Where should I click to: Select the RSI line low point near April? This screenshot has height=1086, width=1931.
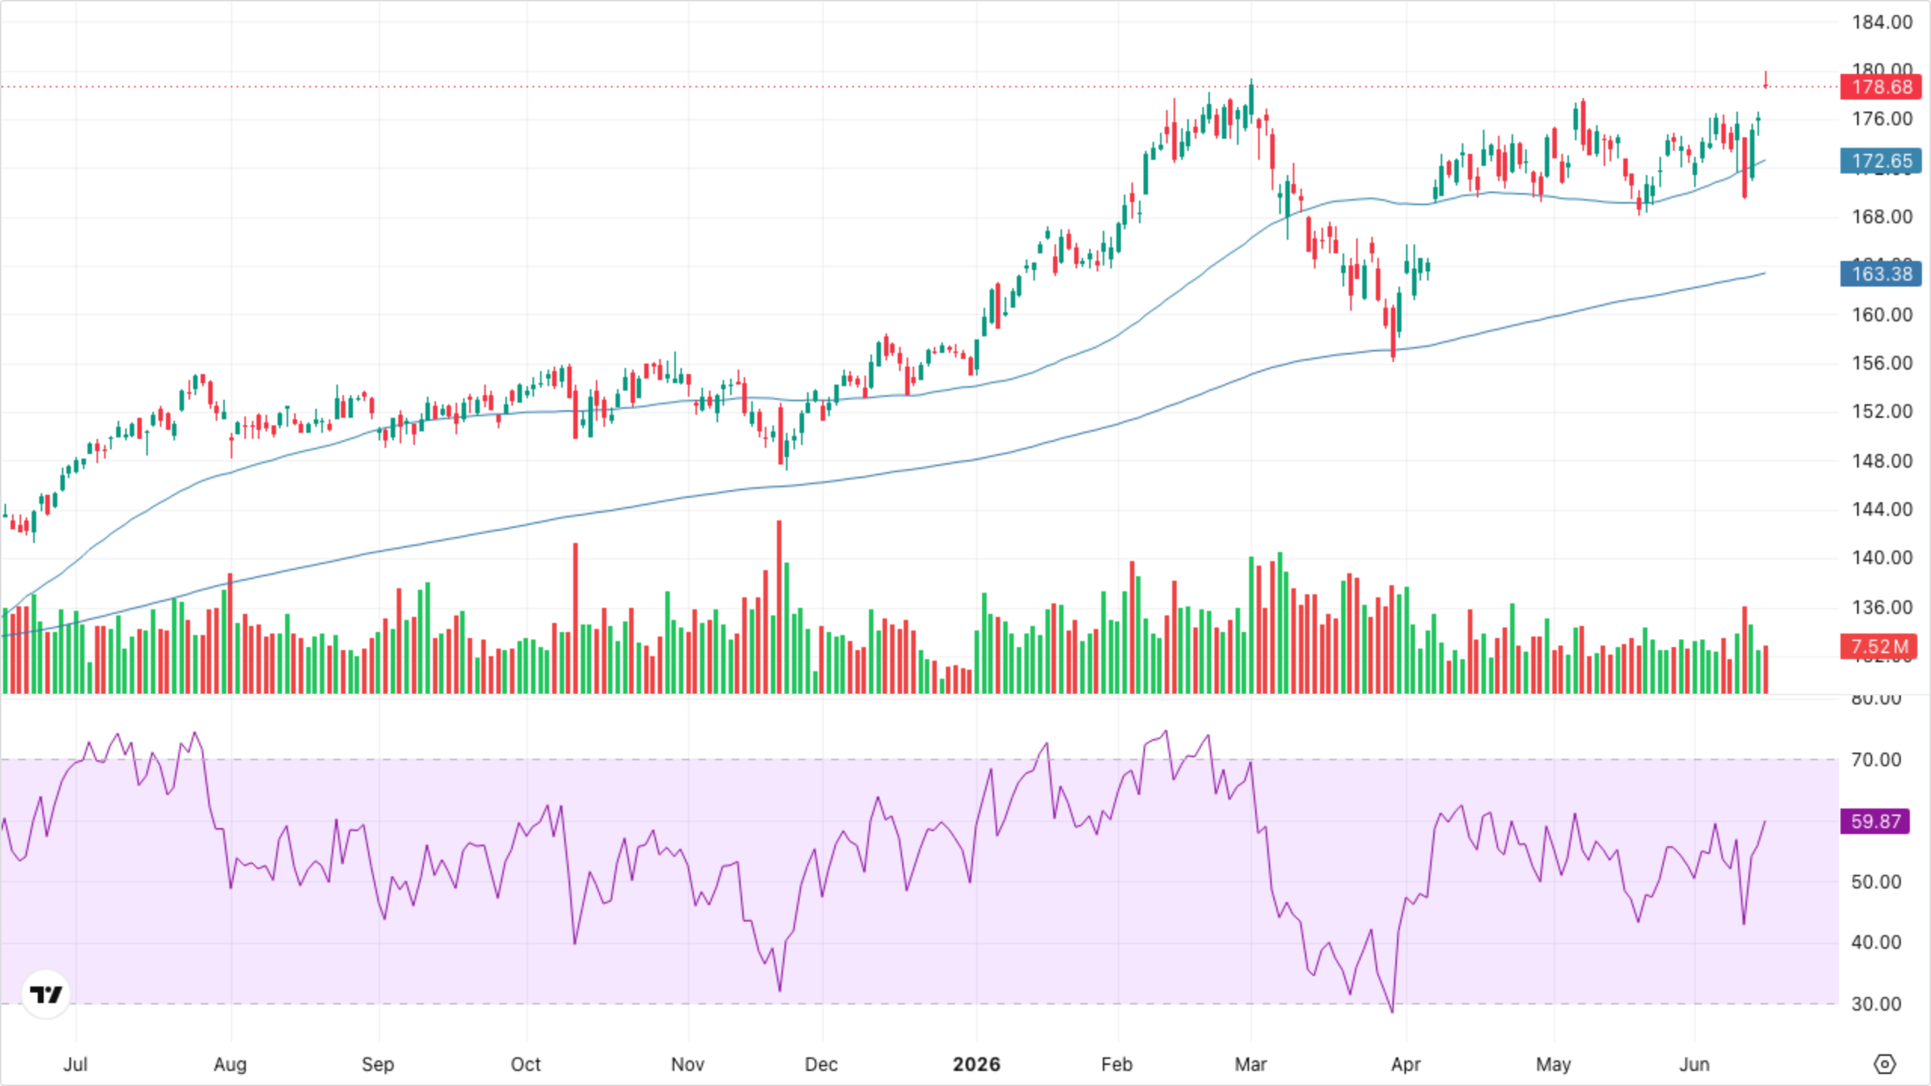pyautogui.click(x=1392, y=1011)
